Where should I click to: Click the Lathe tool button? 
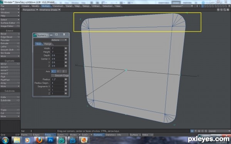tap(10, 46)
